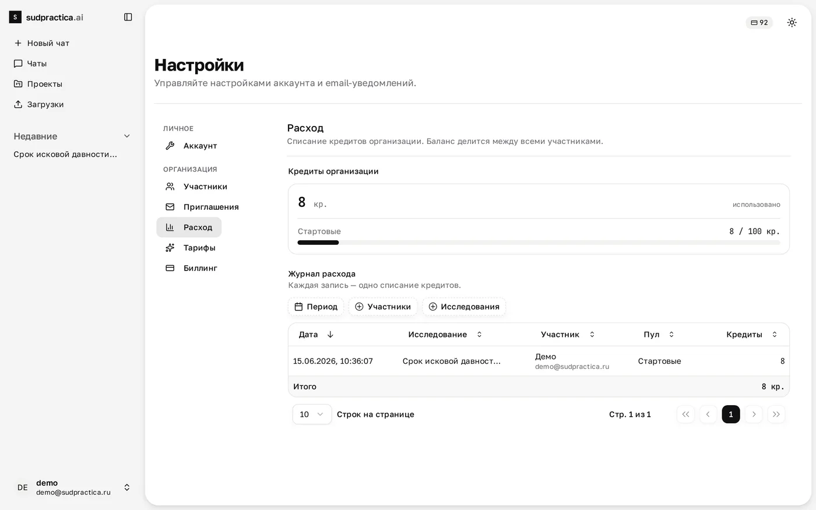This screenshot has width=816, height=510.
Task: Click the Стартовые pool cell in table
Action: [x=659, y=361]
